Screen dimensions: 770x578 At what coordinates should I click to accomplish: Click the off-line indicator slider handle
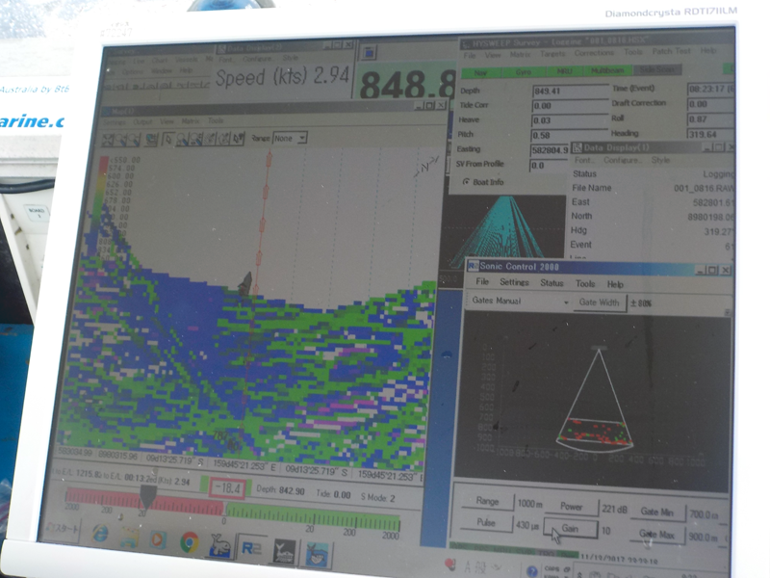(148, 496)
